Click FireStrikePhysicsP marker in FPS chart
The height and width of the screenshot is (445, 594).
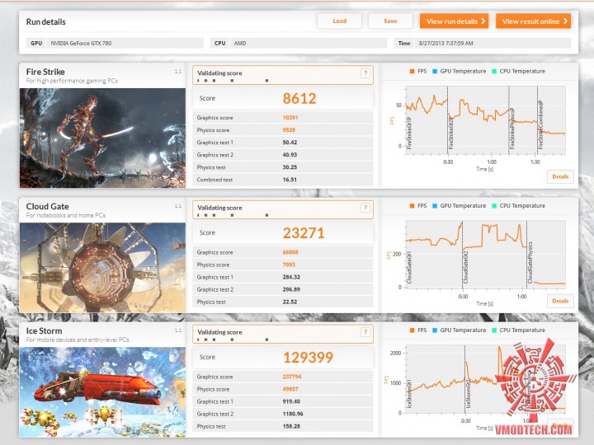coord(512,129)
